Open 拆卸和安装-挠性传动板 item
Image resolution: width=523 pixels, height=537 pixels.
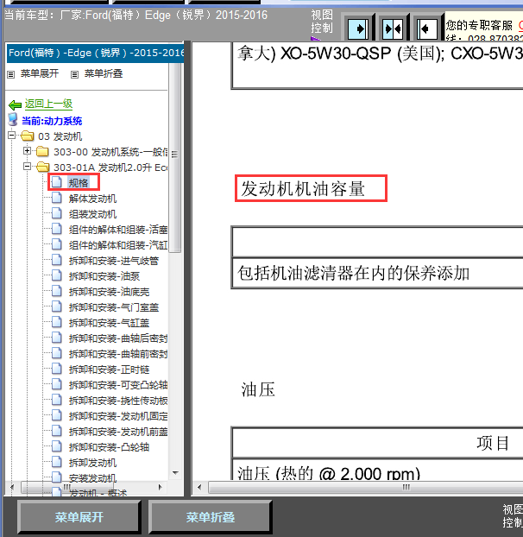pyautogui.click(x=117, y=401)
